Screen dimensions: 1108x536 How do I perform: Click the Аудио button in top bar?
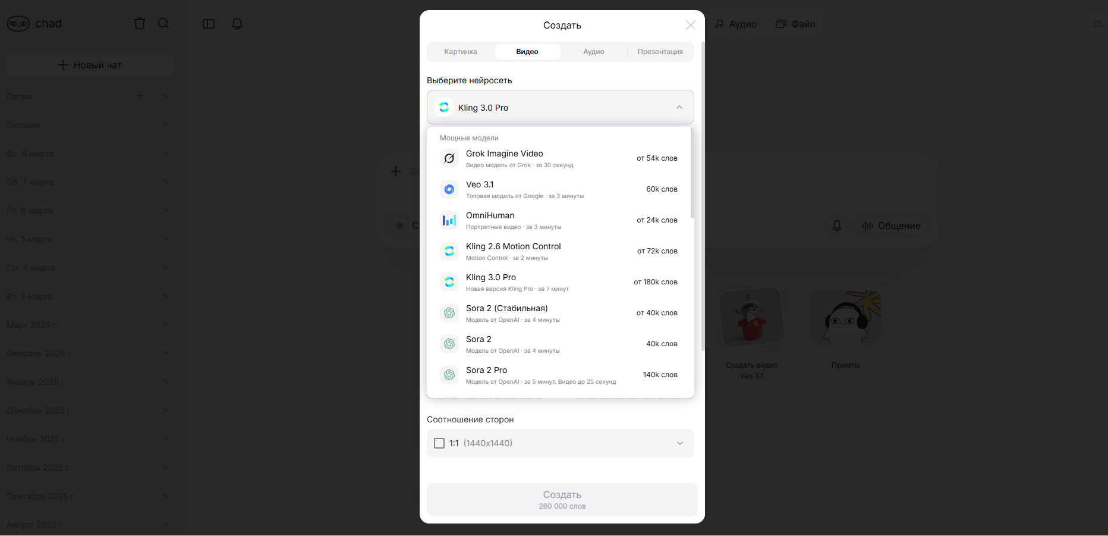tap(736, 24)
